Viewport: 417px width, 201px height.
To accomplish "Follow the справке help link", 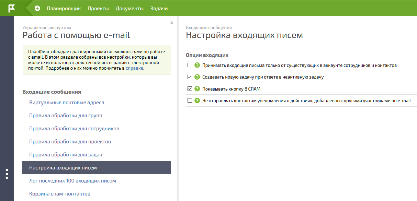I will tap(134, 68).
